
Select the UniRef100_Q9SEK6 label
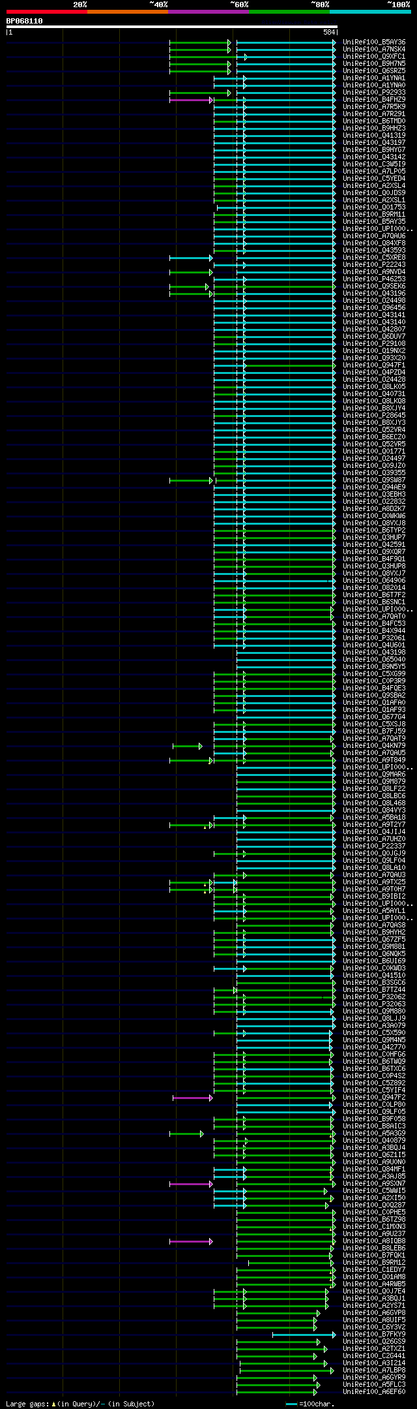tap(374, 286)
